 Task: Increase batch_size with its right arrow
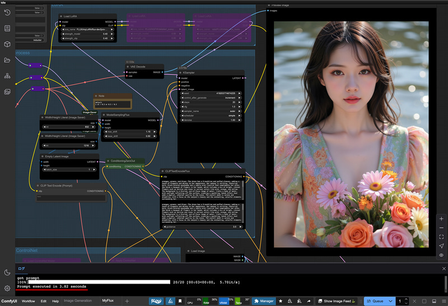click(x=94, y=170)
